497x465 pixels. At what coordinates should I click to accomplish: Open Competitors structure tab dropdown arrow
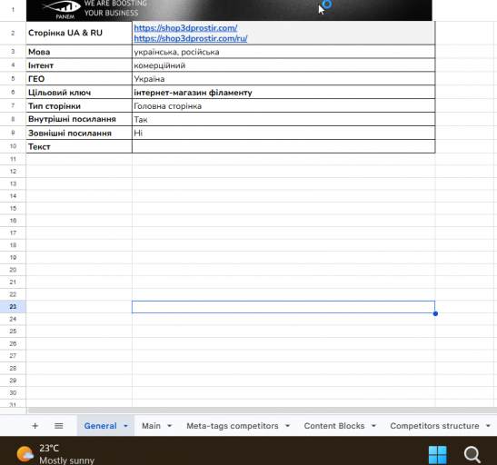click(x=488, y=426)
